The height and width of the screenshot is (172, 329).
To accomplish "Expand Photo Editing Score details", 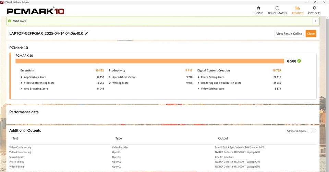I will tap(198, 77).
